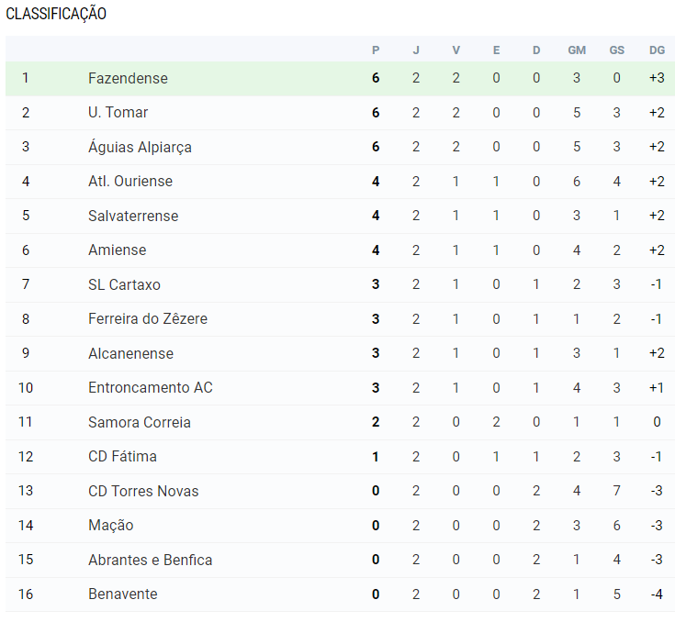Click the P points column header

pyautogui.click(x=376, y=50)
